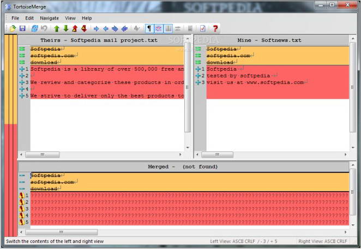Click the Theirs pane horizontal scrollbar thumb
Screen dimensions: 361x249
(43, 155)
